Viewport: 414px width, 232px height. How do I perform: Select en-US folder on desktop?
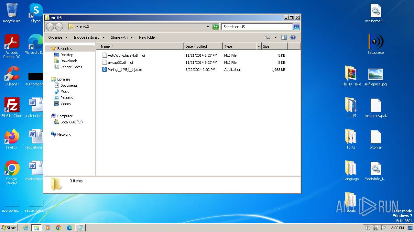pyautogui.click(x=351, y=108)
